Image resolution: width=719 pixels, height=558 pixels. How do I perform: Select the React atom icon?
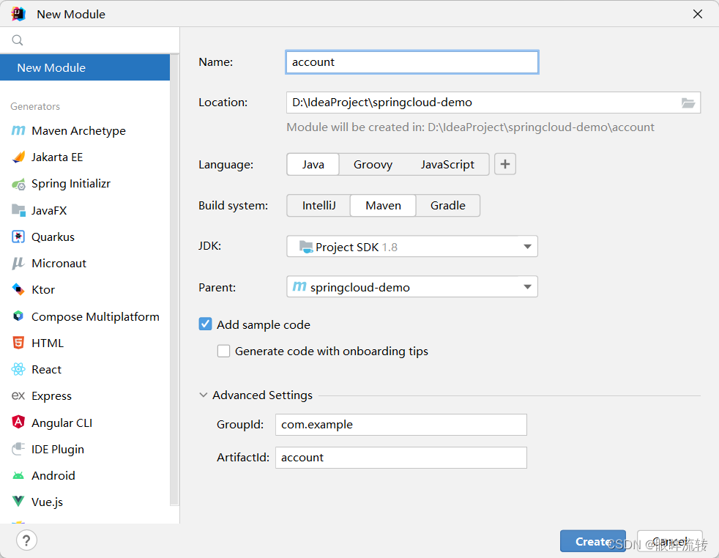[18, 370]
